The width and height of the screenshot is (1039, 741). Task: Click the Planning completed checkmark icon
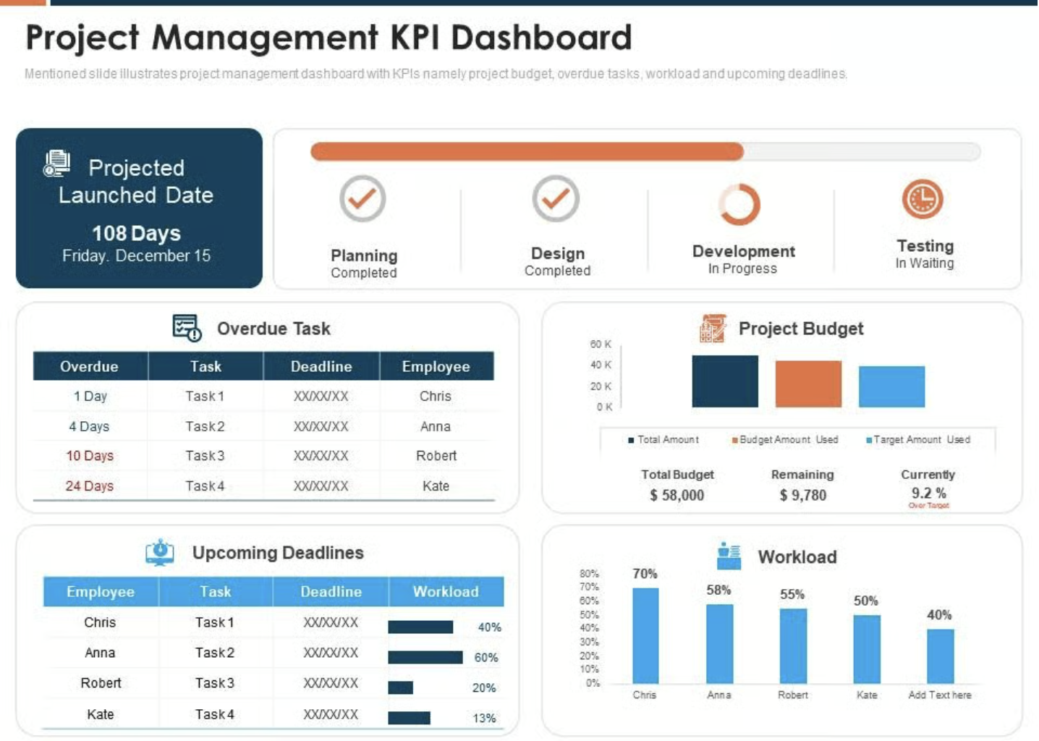tap(362, 198)
